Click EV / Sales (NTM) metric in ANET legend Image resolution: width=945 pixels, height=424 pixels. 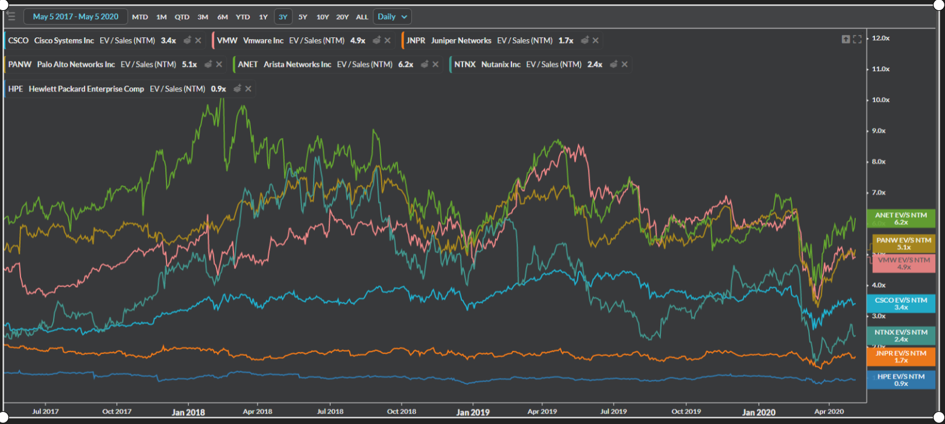pyautogui.click(x=364, y=64)
